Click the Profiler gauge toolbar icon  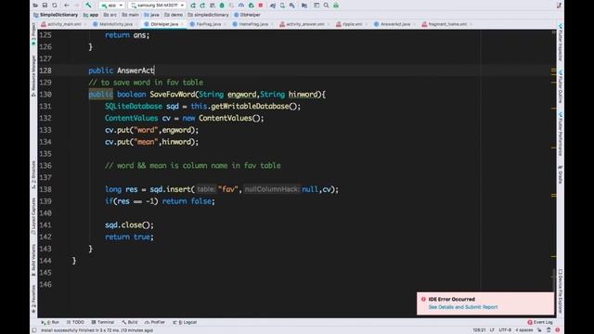(241, 6)
